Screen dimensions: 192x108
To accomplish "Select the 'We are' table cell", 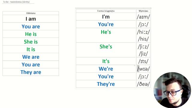I will (x=31, y=57).
